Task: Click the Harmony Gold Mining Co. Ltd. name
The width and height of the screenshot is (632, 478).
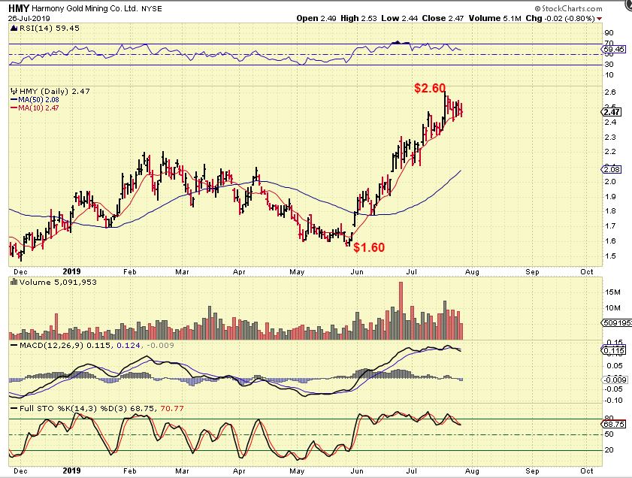Action: [x=85, y=9]
